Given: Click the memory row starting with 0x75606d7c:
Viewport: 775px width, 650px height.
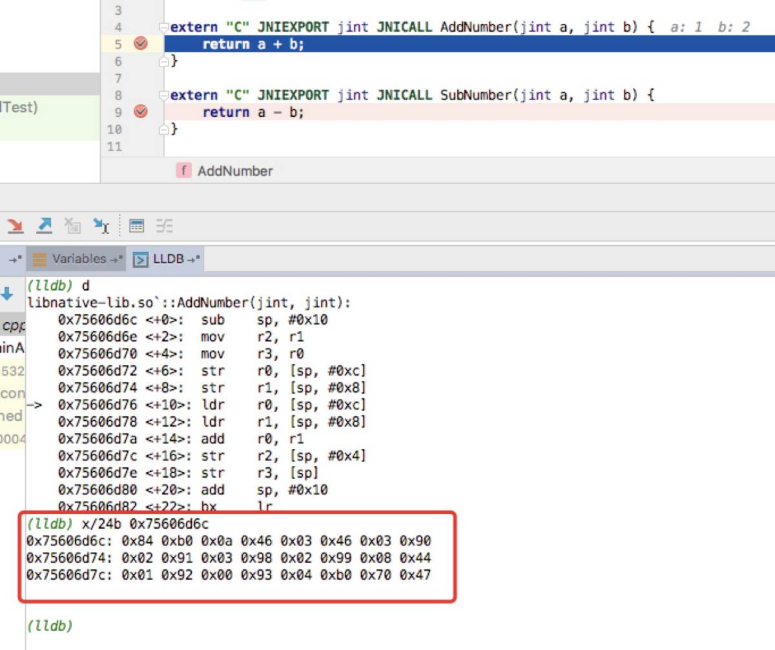Looking at the screenshot, I should 229,574.
